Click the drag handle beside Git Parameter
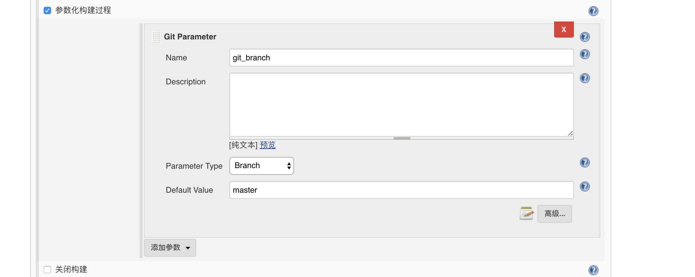This screenshot has height=277, width=695. [155, 36]
